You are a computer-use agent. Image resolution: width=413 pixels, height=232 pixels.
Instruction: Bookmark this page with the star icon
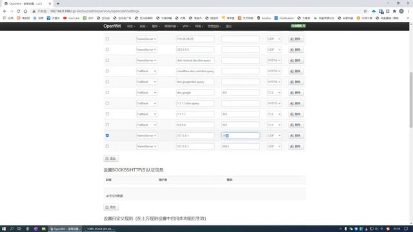365,12
